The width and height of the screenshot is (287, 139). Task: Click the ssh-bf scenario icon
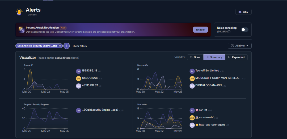tap(197, 110)
